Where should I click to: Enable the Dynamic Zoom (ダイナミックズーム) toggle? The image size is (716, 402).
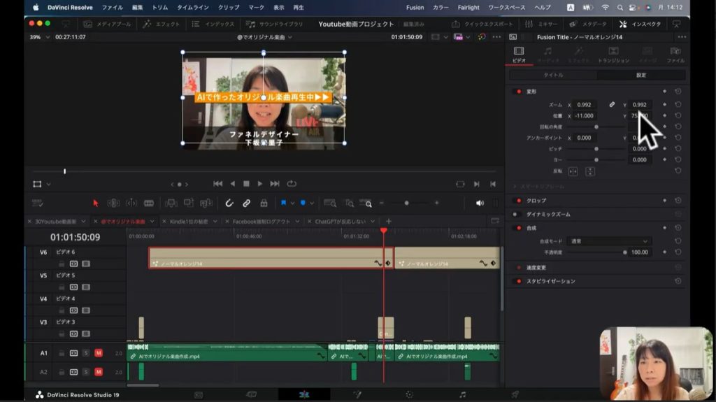coord(518,214)
